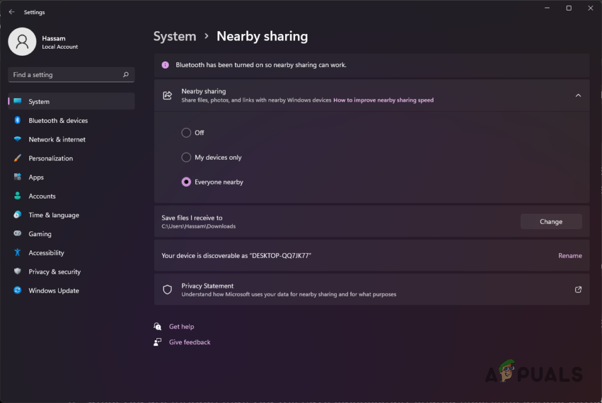The image size is (602, 403).
Task: Select Everyone nearby option
Action: tap(186, 182)
